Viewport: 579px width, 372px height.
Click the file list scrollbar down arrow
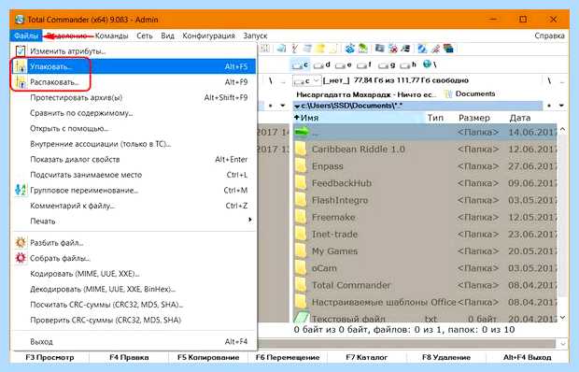[562, 318]
